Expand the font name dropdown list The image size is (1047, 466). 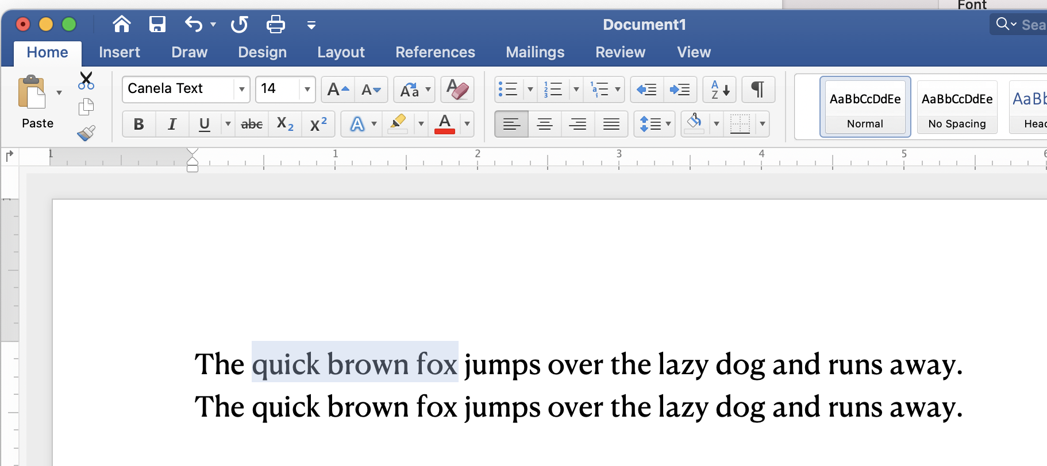(242, 89)
